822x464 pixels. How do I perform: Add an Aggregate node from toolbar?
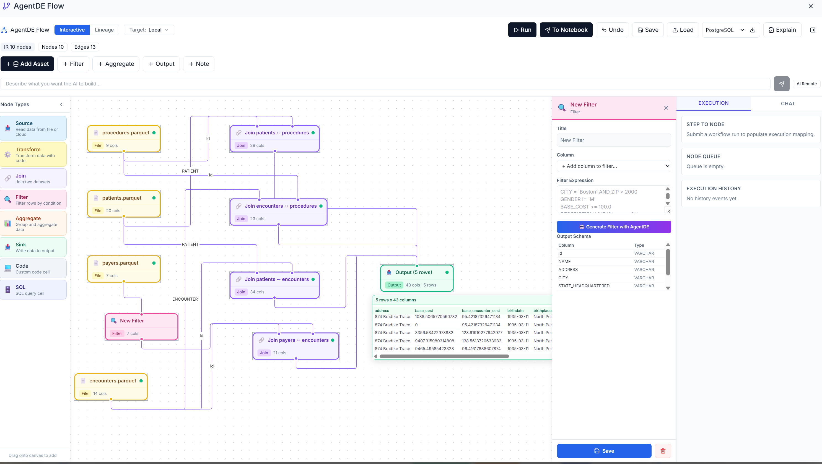[116, 64]
